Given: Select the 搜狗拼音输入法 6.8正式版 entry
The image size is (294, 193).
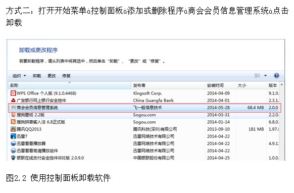Looking at the screenshot, I should click(x=143, y=122).
